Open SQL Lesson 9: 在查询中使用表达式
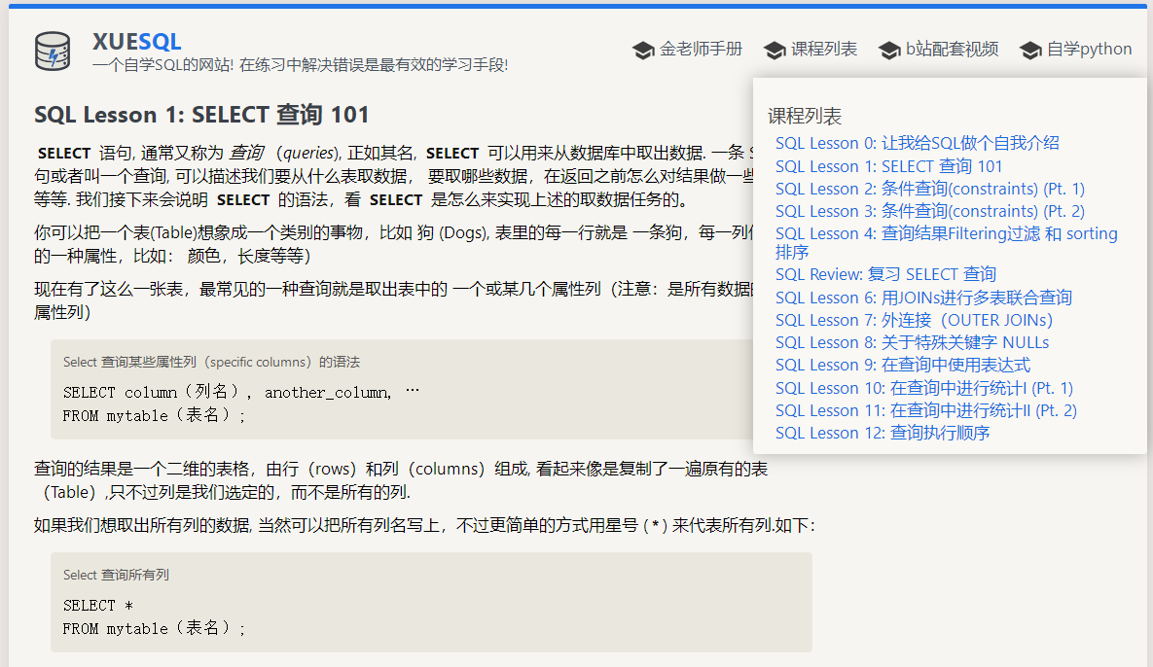Screen dimensions: 1153x667 click(x=902, y=365)
